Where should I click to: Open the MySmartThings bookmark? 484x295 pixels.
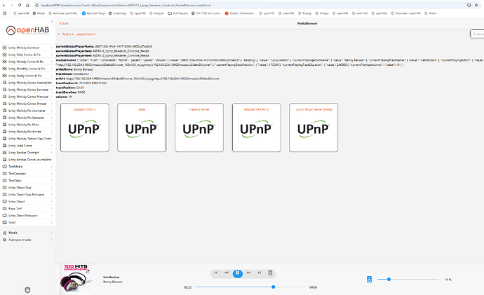point(94,13)
